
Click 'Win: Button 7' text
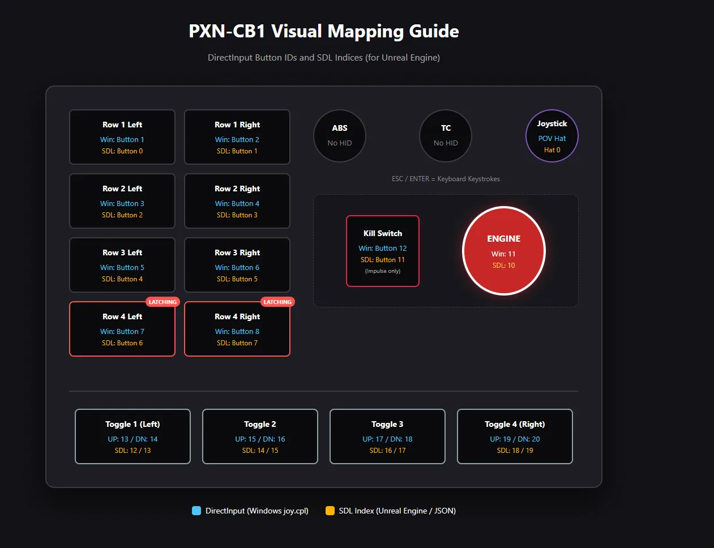click(x=122, y=331)
